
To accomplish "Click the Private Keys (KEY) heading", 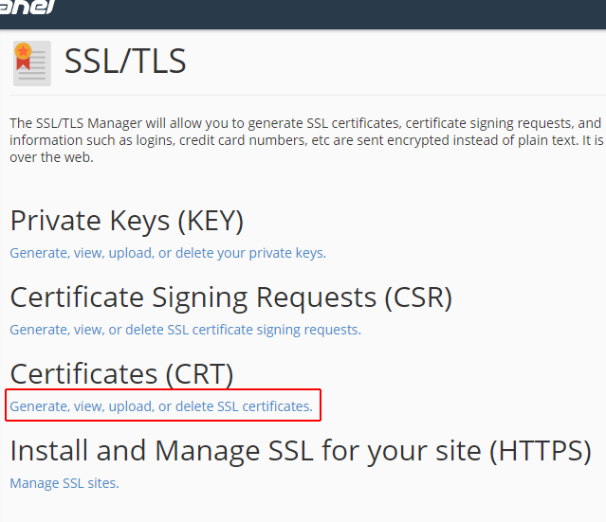I will pyautogui.click(x=127, y=221).
